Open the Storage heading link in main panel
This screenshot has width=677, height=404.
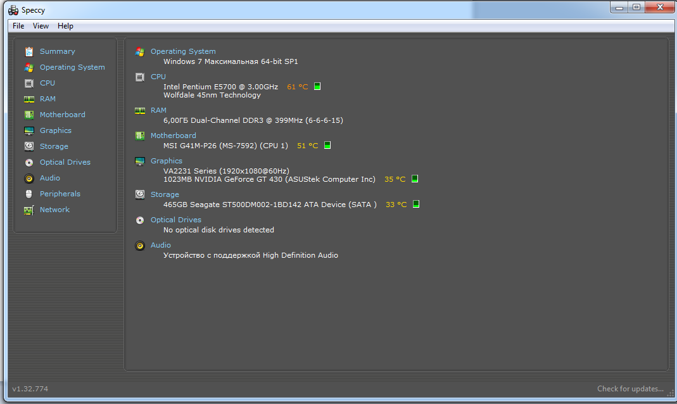click(165, 194)
